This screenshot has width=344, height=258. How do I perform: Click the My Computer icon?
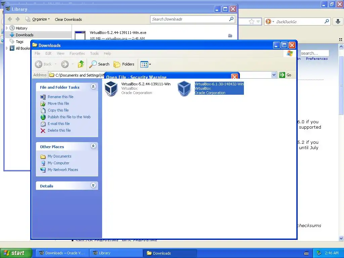click(x=43, y=163)
